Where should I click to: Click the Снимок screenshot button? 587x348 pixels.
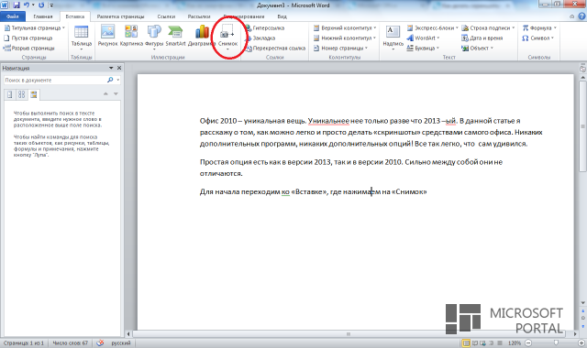click(227, 38)
